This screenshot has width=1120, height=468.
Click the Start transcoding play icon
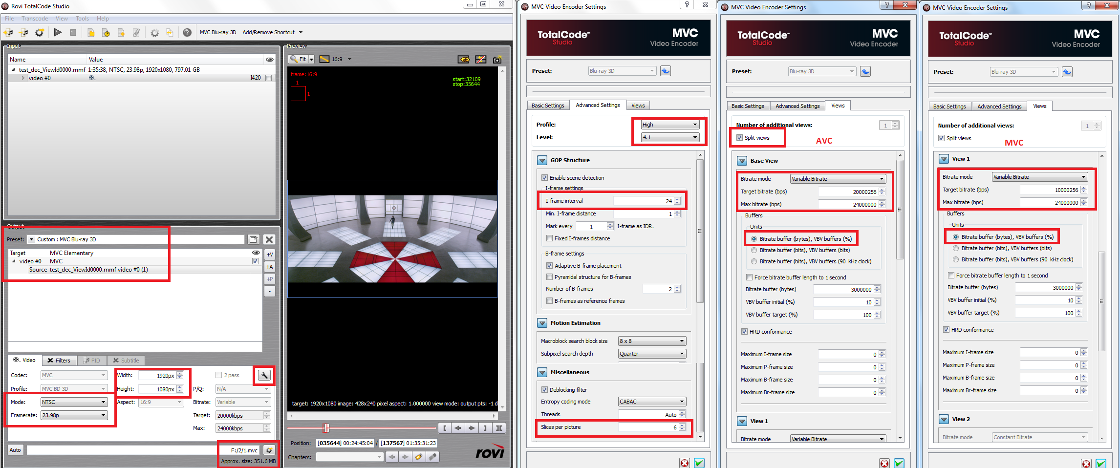click(58, 32)
